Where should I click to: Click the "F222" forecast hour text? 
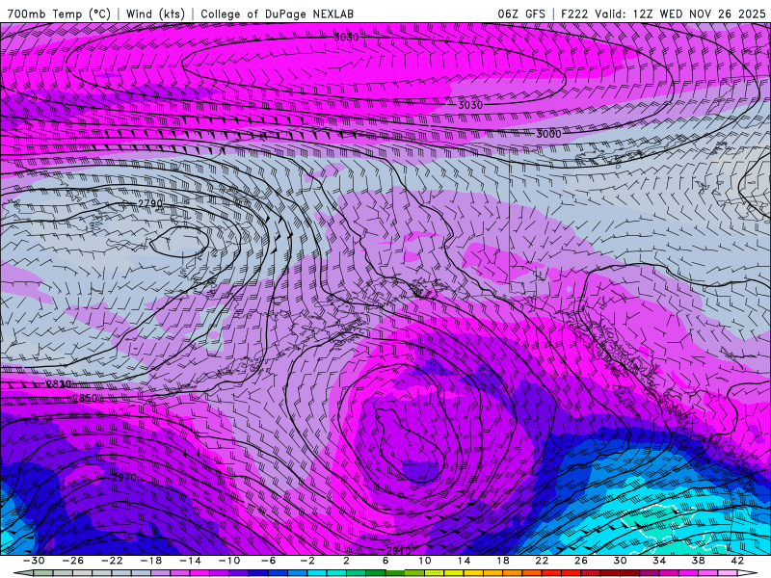(x=574, y=13)
